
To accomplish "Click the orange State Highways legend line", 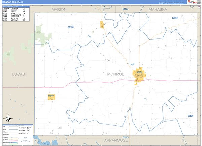I will (x=13, y=139).
